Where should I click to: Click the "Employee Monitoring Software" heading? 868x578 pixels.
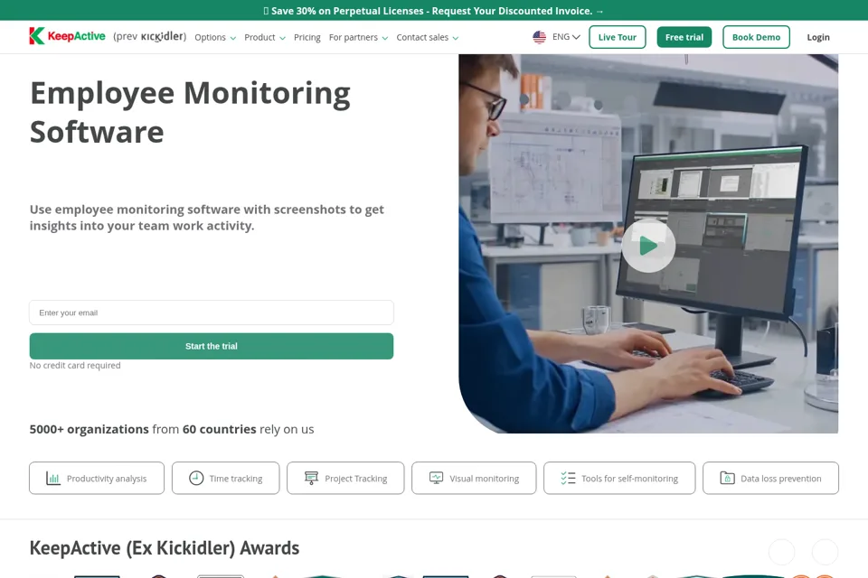coord(190,112)
